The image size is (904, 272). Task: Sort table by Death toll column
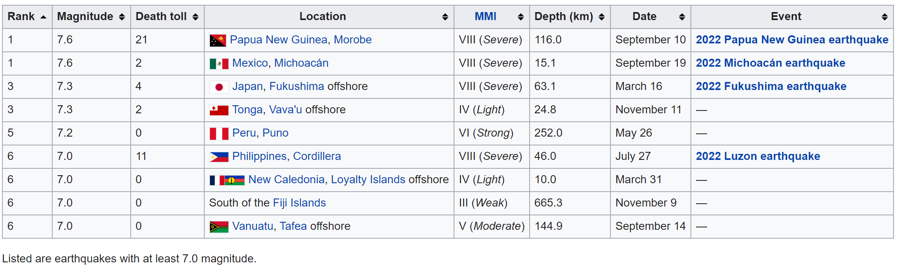[x=195, y=17]
